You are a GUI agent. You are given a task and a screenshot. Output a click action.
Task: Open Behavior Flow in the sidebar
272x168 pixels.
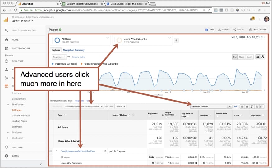tap(19, 99)
